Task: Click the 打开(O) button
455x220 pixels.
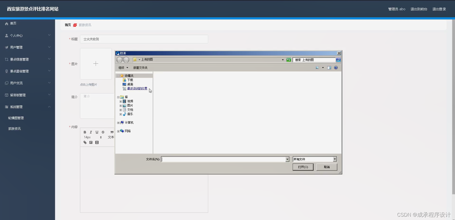Action: tap(303, 167)
